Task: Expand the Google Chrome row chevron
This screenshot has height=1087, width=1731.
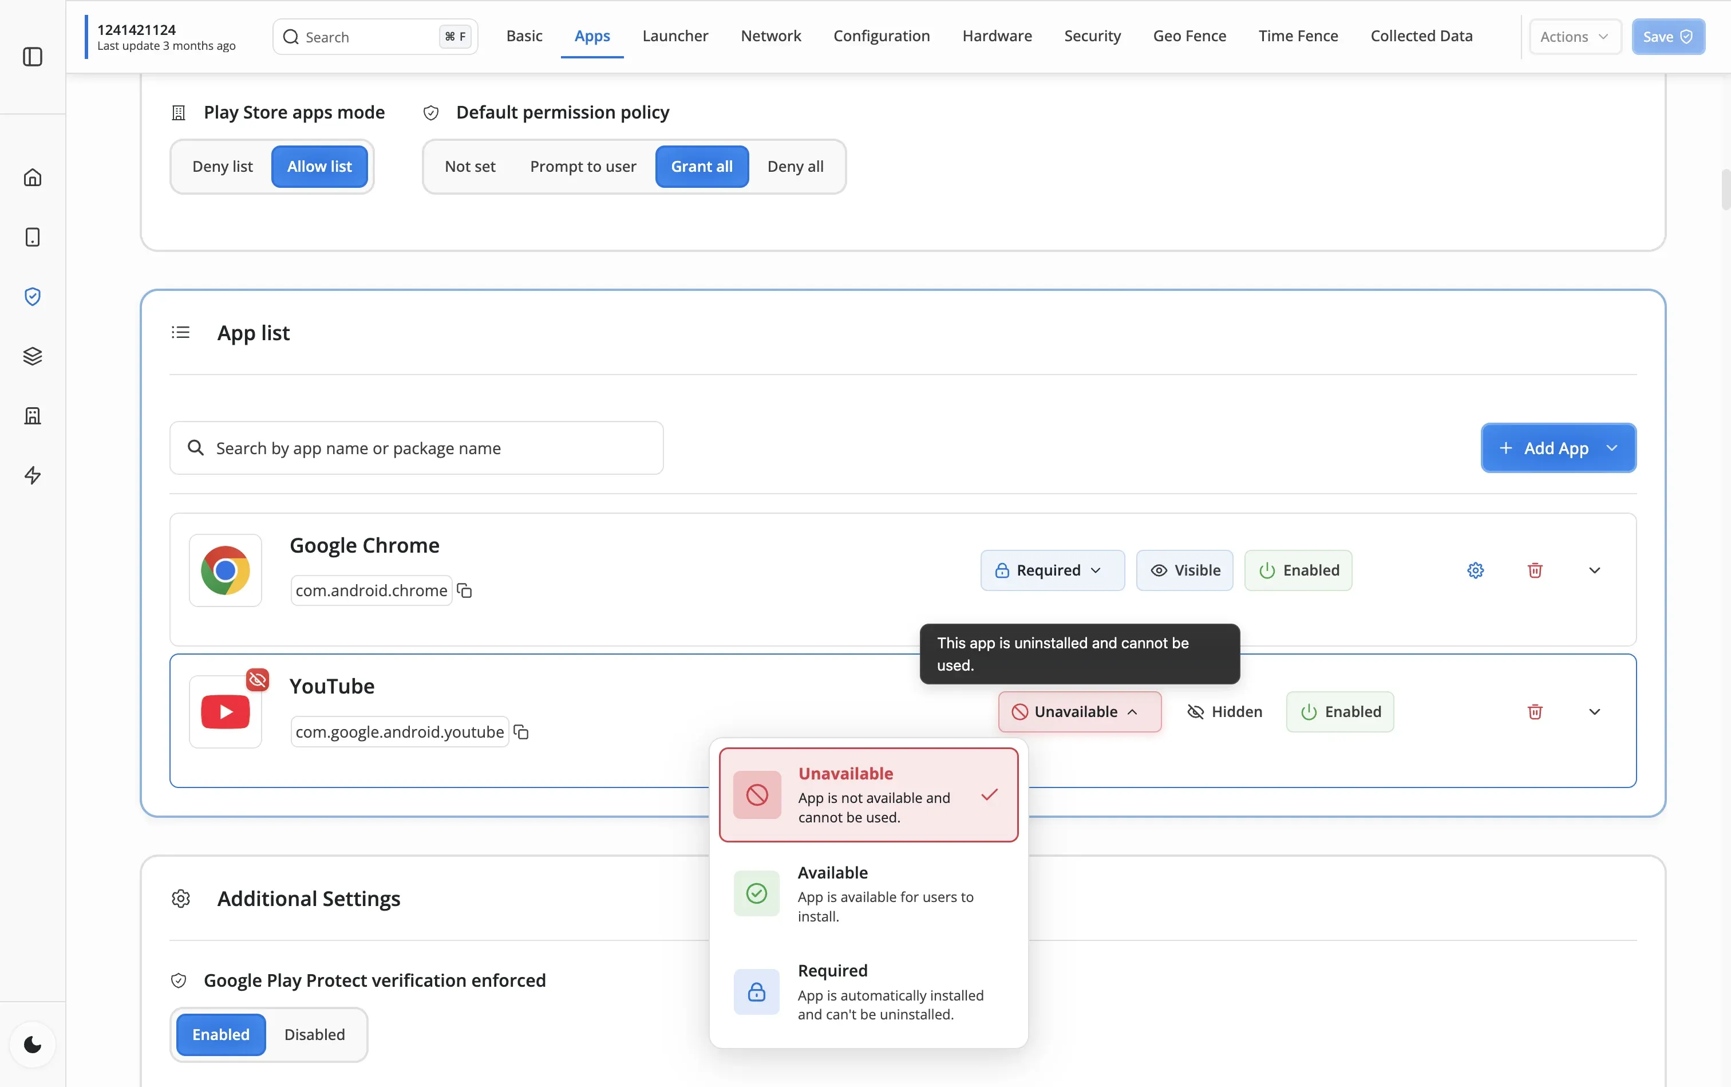Action: coord(1594,571)
